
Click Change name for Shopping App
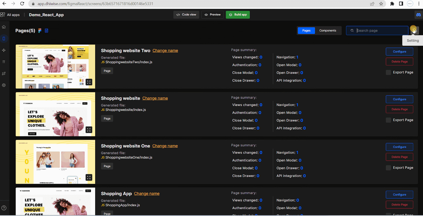tap(146, 194)
